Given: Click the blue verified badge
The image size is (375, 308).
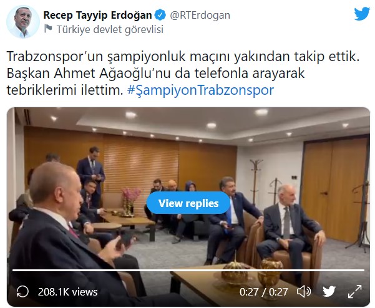Looking at the screenshot, I should [x=160, y=15].
